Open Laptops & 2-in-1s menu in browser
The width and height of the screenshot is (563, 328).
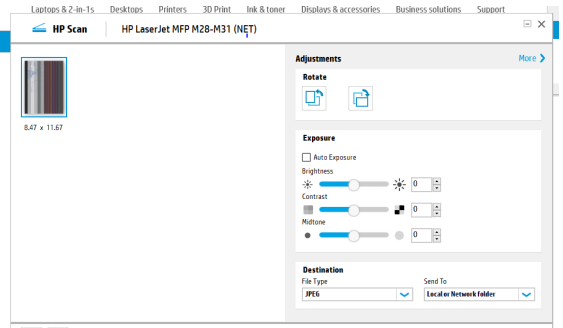[x=63, y=10]
